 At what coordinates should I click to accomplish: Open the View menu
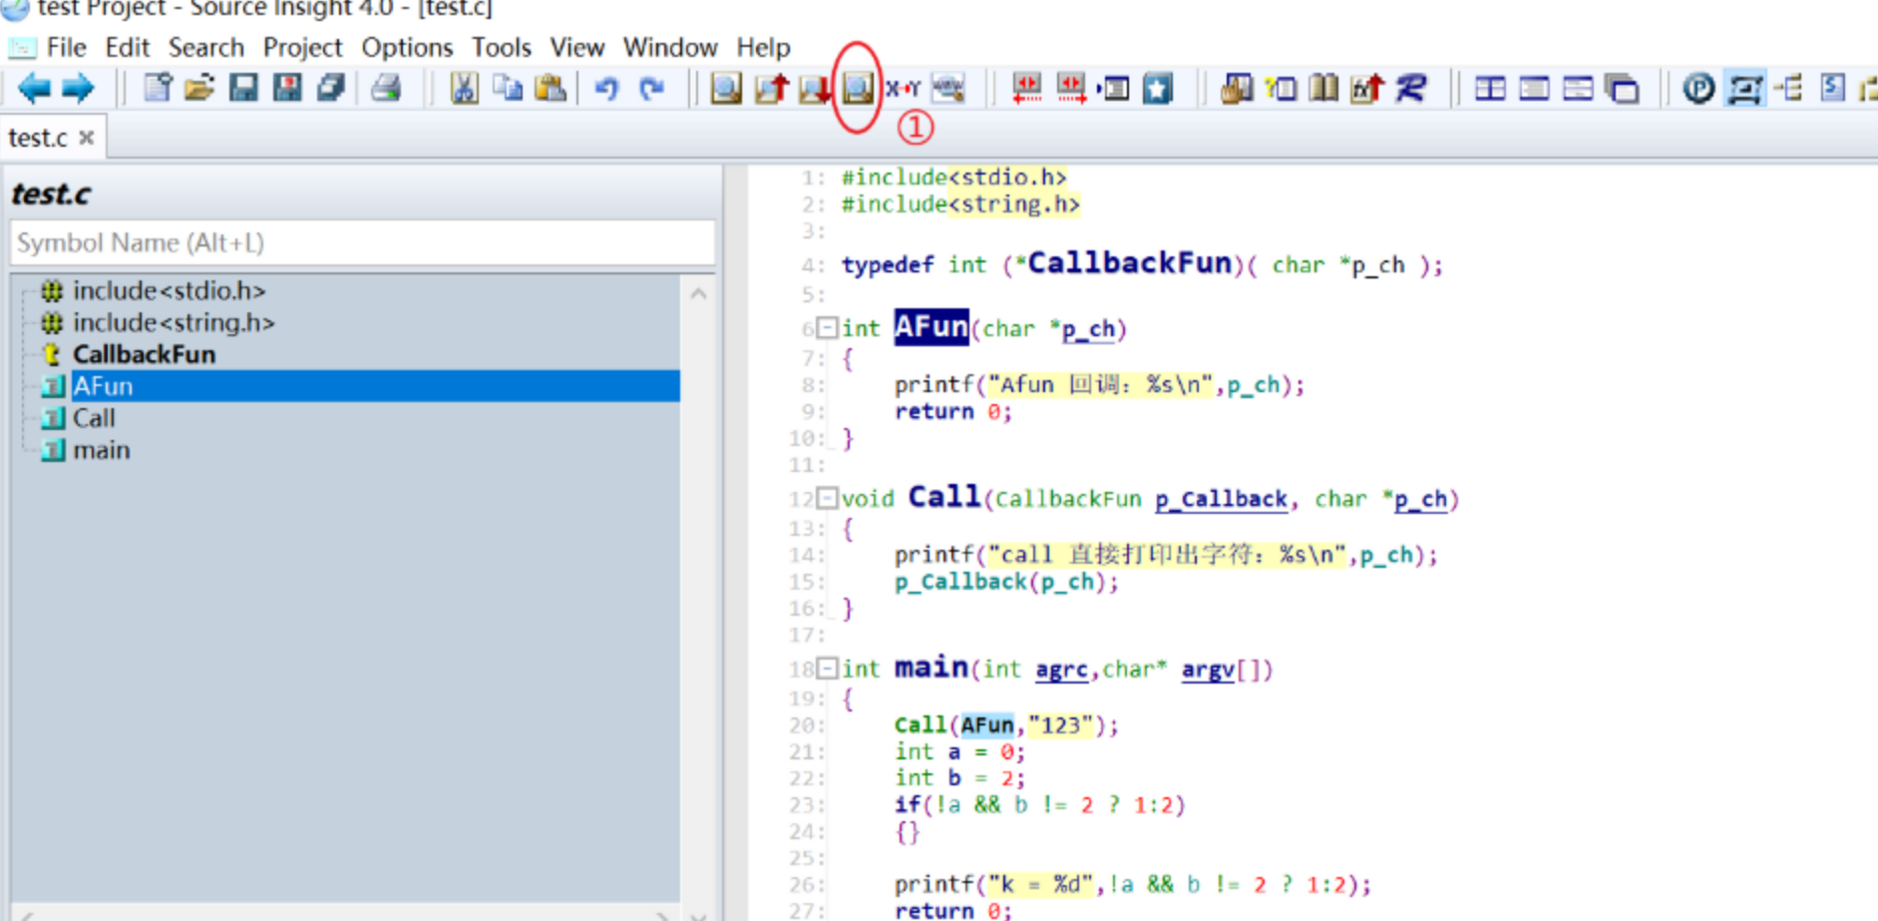pos(577,47)
